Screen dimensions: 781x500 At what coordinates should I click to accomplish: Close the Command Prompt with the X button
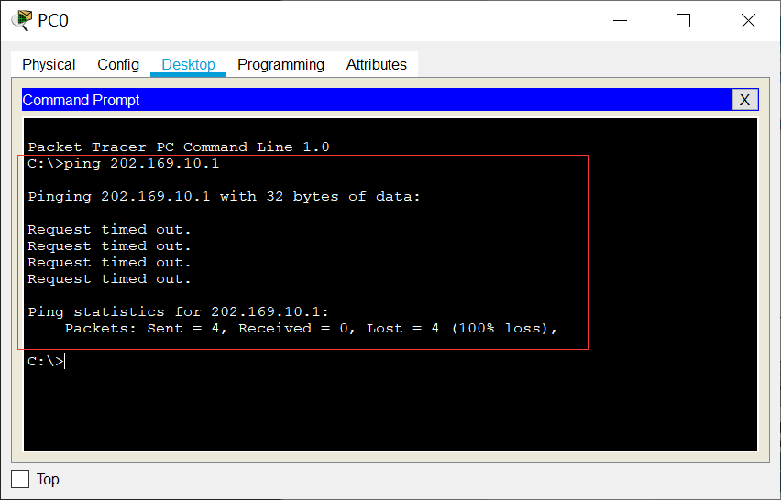(745, 100)
